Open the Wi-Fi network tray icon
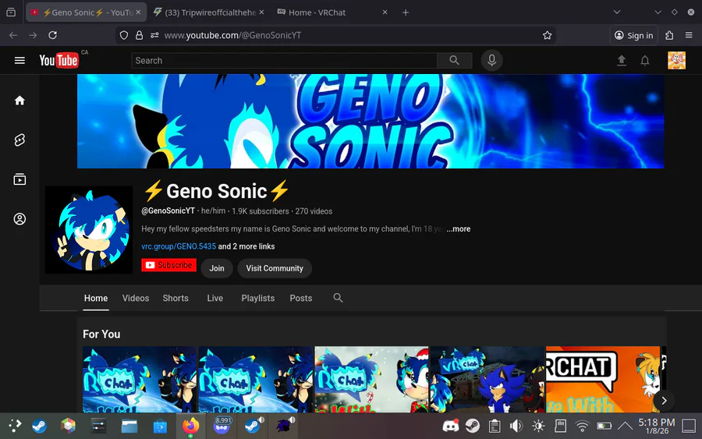 [x=582, y=426]
